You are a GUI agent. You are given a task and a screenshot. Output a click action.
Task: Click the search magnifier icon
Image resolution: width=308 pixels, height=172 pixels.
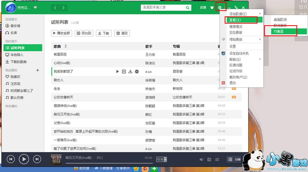click(187, 8)
